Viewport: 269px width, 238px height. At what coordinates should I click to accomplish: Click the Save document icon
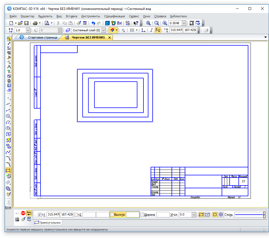(26, 23)
